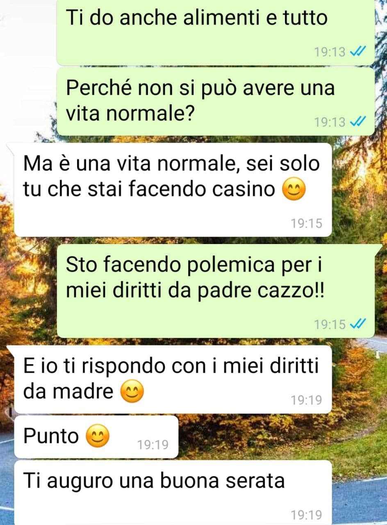The image size is (387, 525).
Task: Click the 19:19 timestamp on 'da madre' message
Action: point(307,400)
